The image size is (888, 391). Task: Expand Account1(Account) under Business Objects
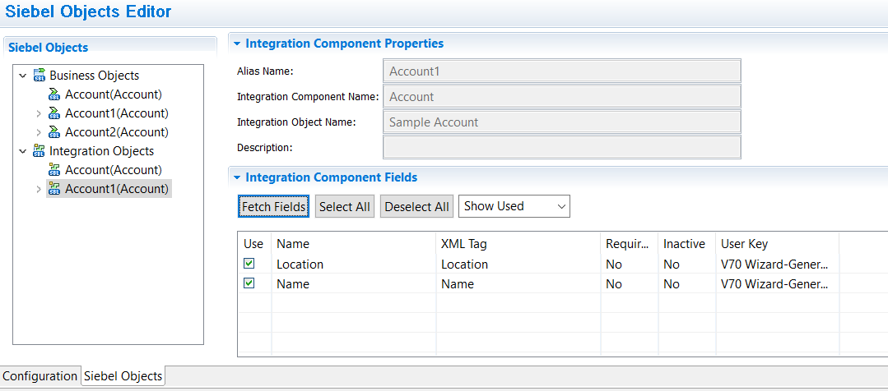[39, 113]
